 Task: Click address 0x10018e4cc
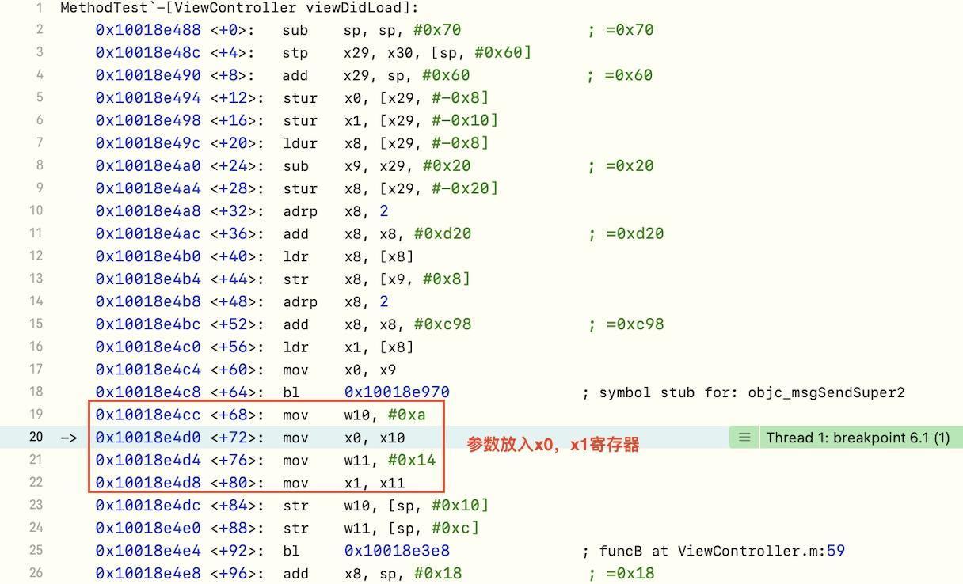click(148, 415)
